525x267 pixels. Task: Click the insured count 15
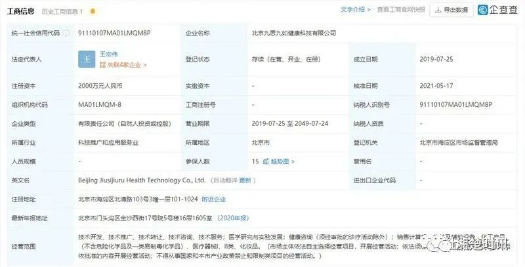(x=255, y=161)
